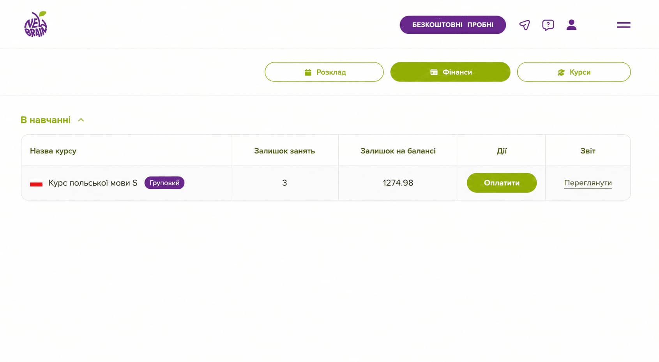659x362 pixels.
Task: Click the balance value 1274.98
Action: click(398, 183)
